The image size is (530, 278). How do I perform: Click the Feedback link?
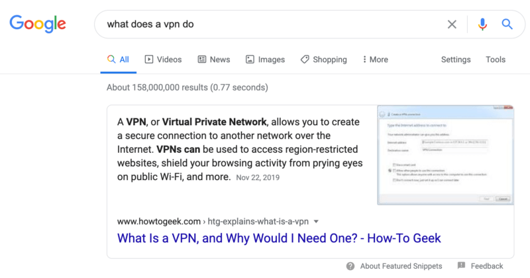pos(487,266)
